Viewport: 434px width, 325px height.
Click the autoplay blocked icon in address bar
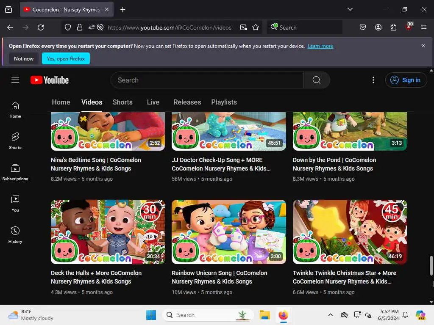pos(100,28)
